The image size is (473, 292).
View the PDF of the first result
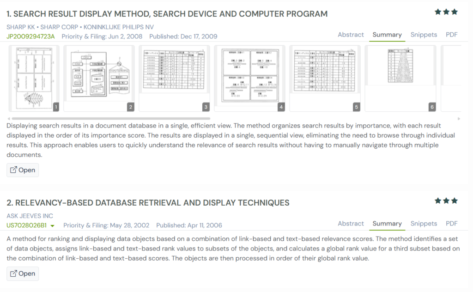click(x=451, y=35)
